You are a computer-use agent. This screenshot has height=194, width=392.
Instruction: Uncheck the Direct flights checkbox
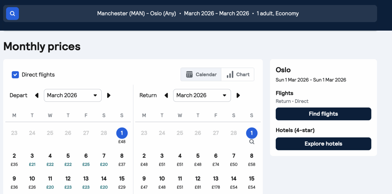15,74
